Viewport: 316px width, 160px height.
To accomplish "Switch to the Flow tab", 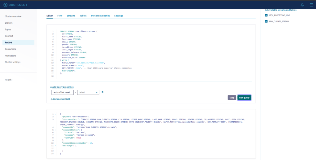I will tap(60, 16).
